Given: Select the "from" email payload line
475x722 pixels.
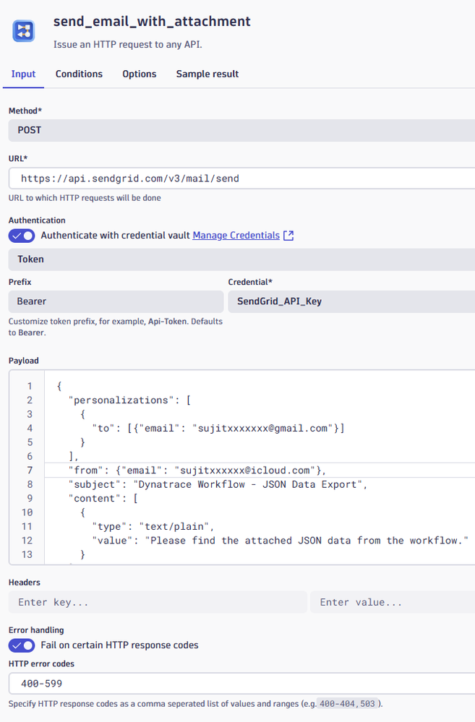Looking at the screenshot, I should click(197, 470).
